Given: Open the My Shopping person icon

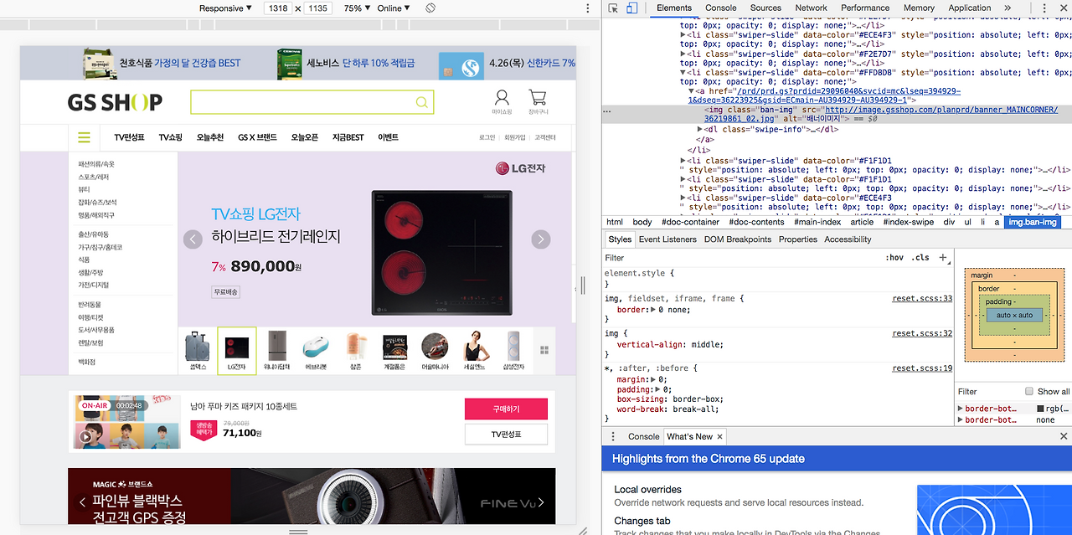Looking at the screenshot, I should tap(502, 98).
